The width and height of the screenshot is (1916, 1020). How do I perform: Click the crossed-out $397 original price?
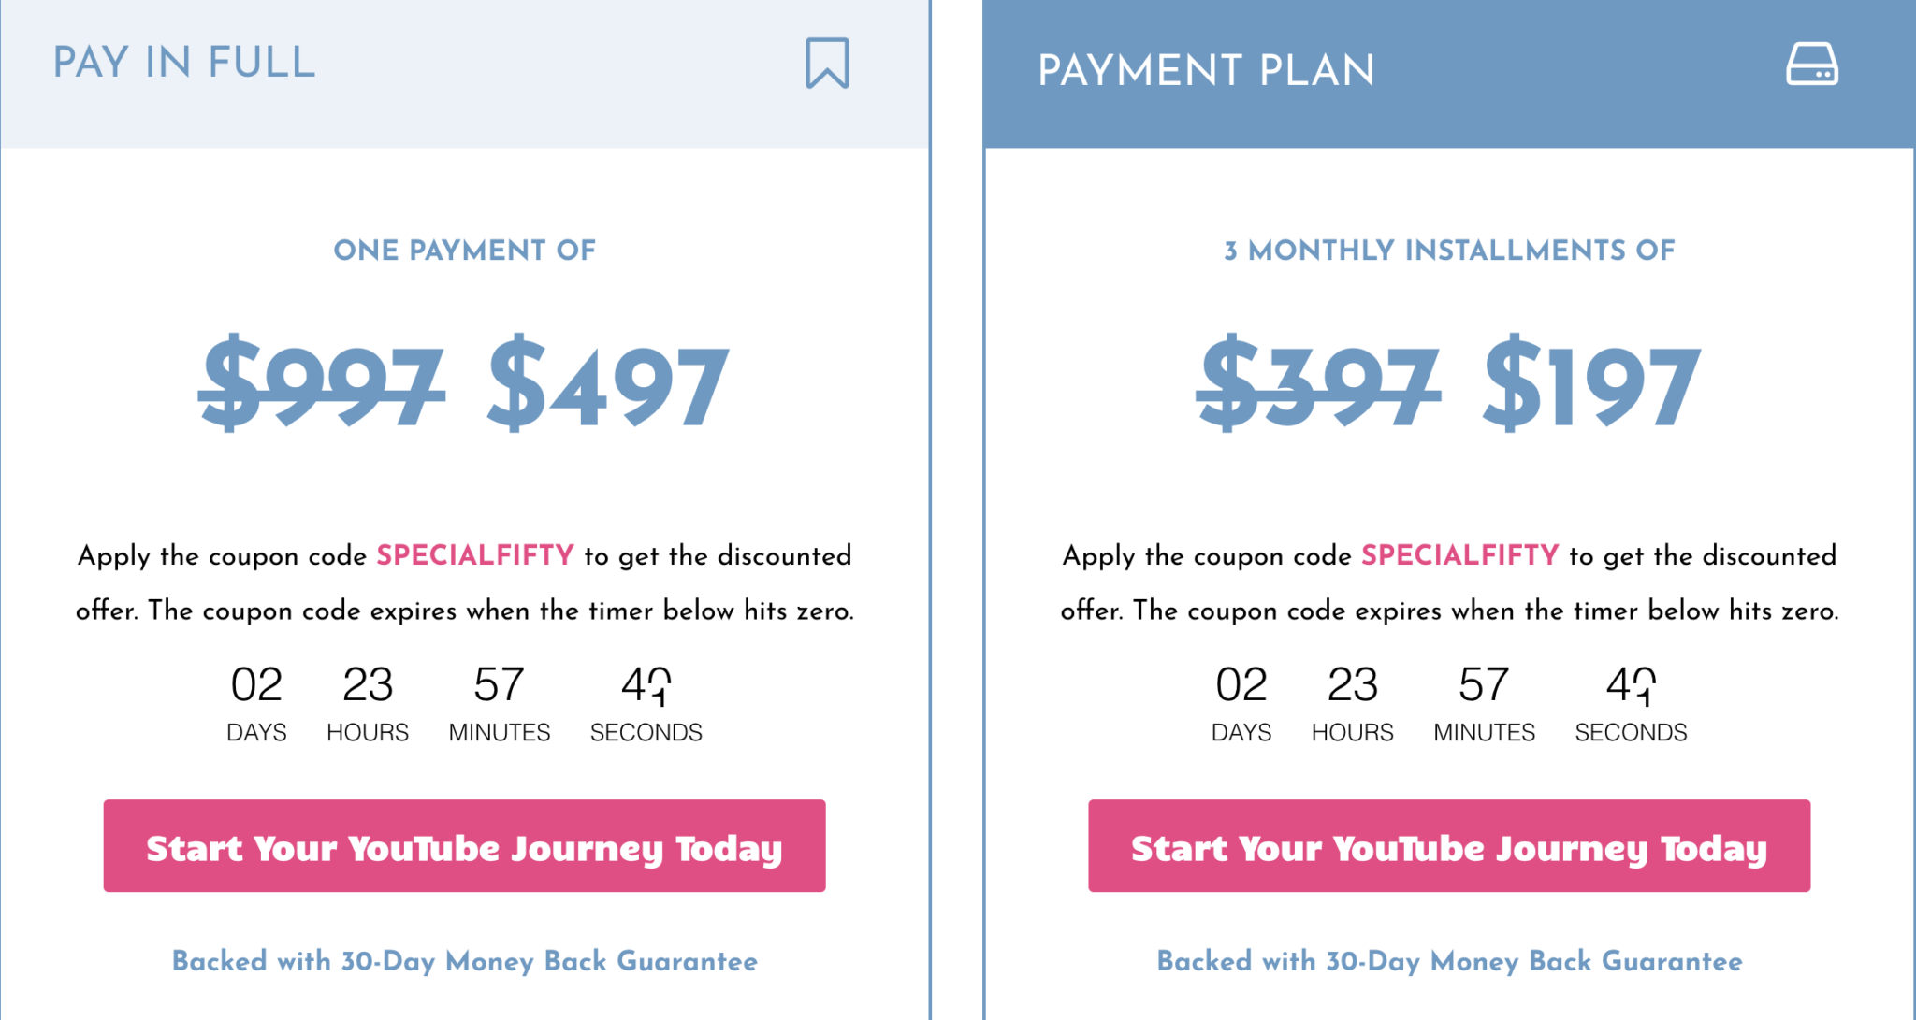coord(1318,384)
